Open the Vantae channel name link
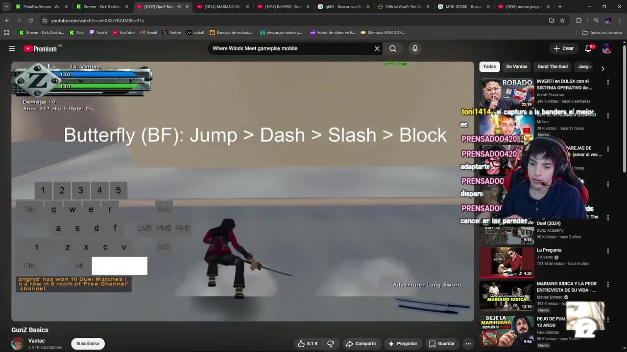Viewport: 627px width, 352px height. [37, 341]
